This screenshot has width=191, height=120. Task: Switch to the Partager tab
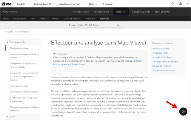(x=56, y=19)
